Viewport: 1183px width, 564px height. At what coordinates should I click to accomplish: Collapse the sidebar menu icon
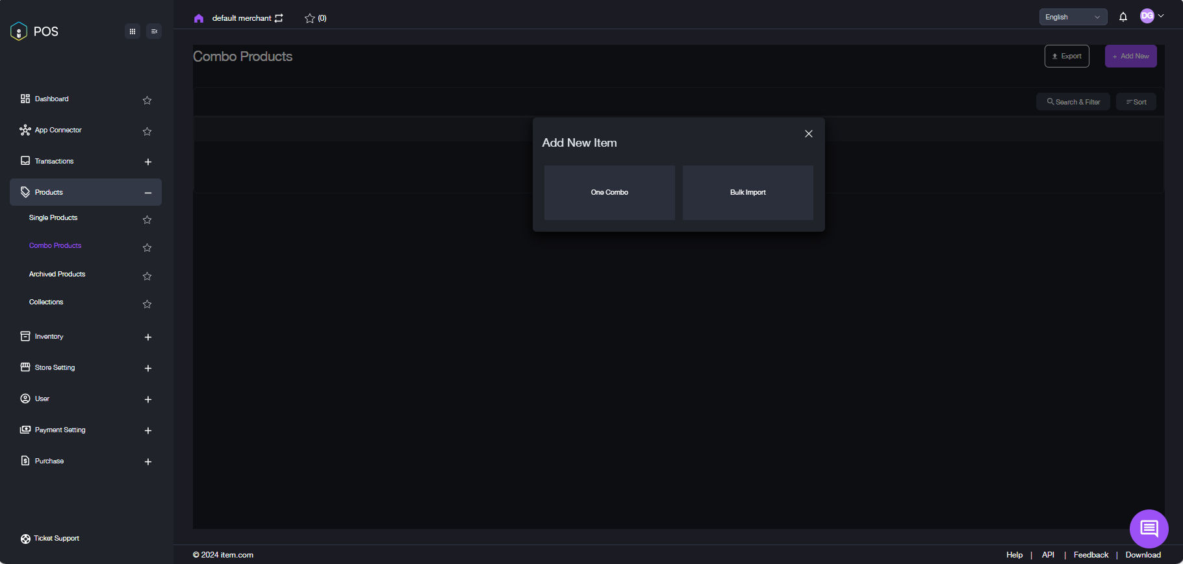click(x=154, y=31)
